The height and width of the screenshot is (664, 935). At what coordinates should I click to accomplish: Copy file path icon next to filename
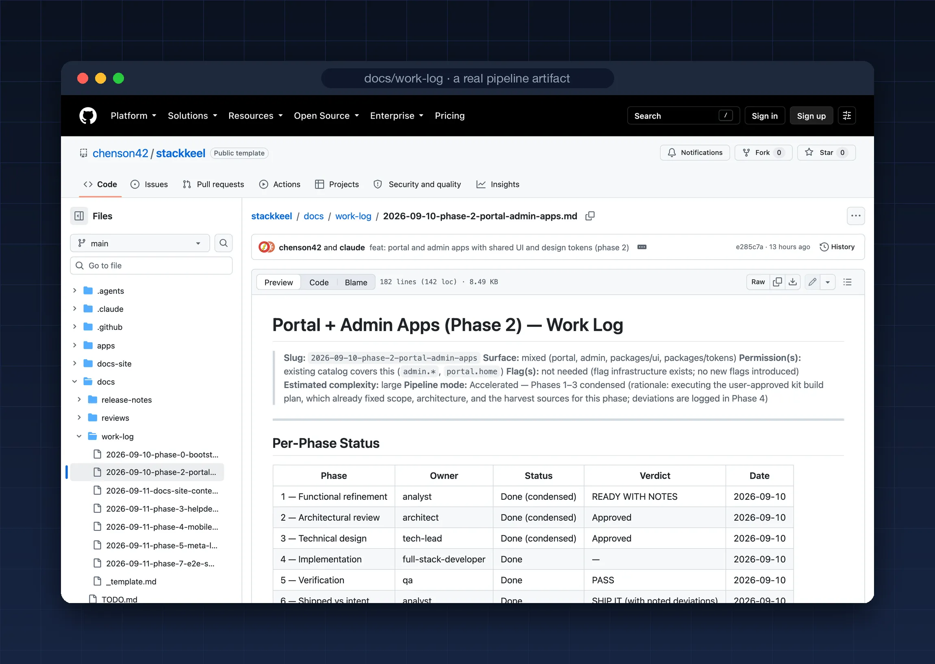pyautogui.click(x=590, y=216)
